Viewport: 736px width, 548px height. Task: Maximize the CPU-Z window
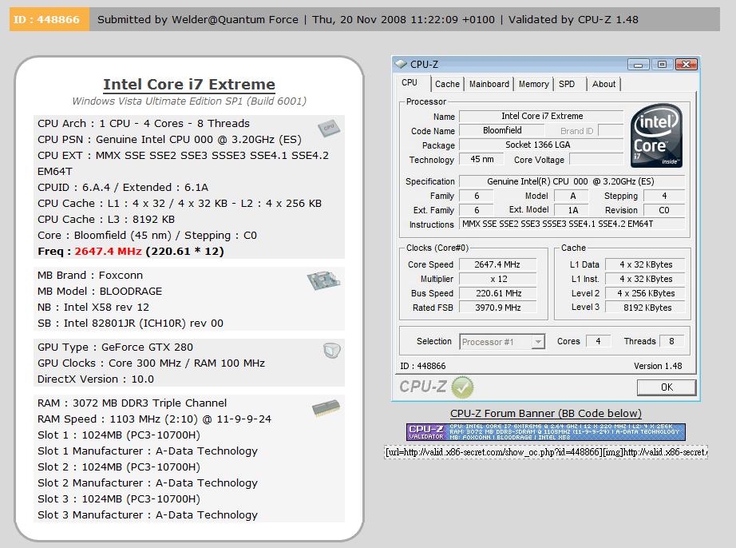coord(662,65)
